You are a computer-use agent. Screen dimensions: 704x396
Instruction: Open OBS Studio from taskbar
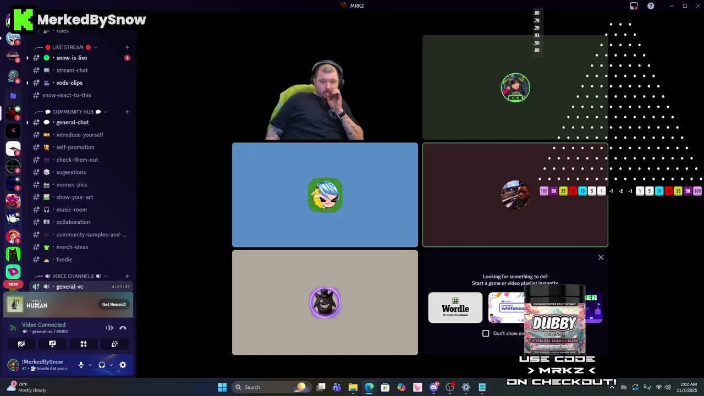click(x=450, y=387)
